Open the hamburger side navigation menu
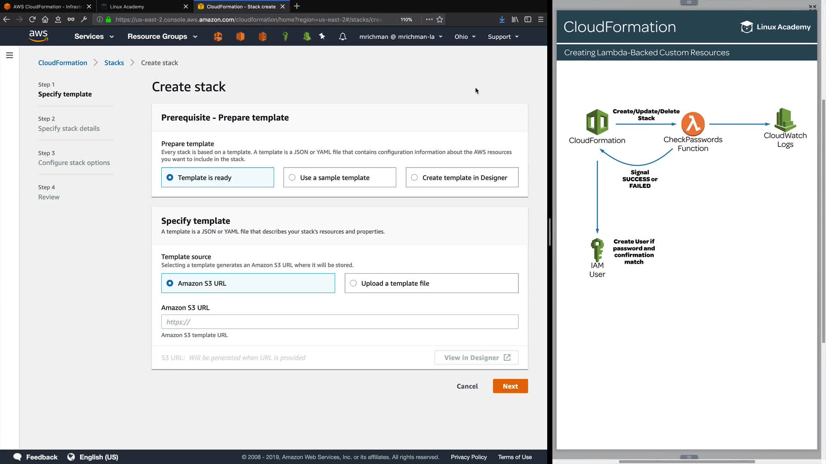This screenshot has width=826, height=464. coord(9,55)
